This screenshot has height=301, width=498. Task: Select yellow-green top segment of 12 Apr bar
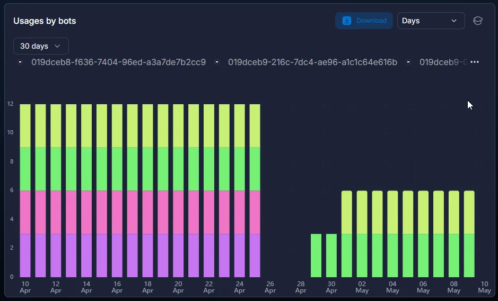tap(56, 126)
